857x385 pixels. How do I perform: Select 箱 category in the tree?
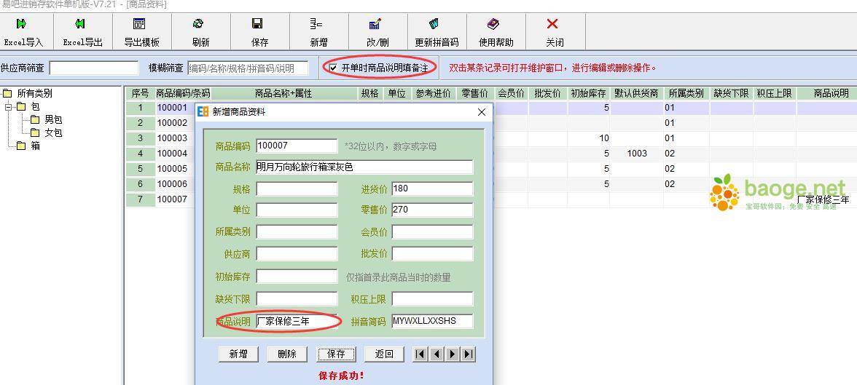(35, 146)
